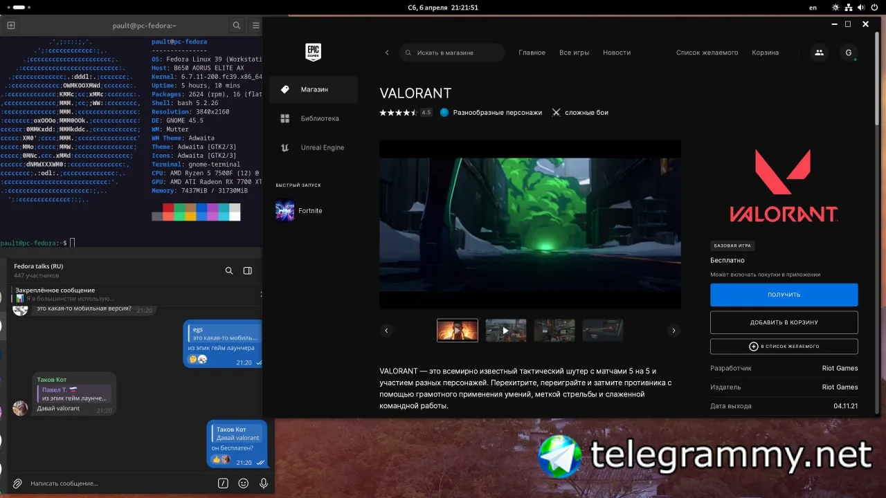Click ДОБАВИТЬ В КОРЗИНУ button
Viewport: 886px width, 498px height.
(784, 322)
